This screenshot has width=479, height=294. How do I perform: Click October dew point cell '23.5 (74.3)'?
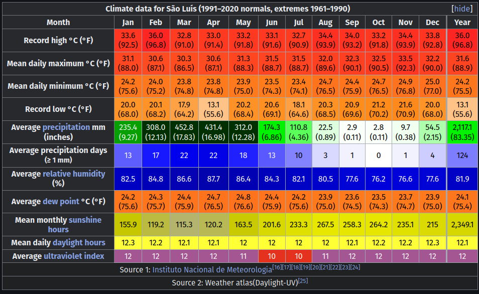pos(379,202)
